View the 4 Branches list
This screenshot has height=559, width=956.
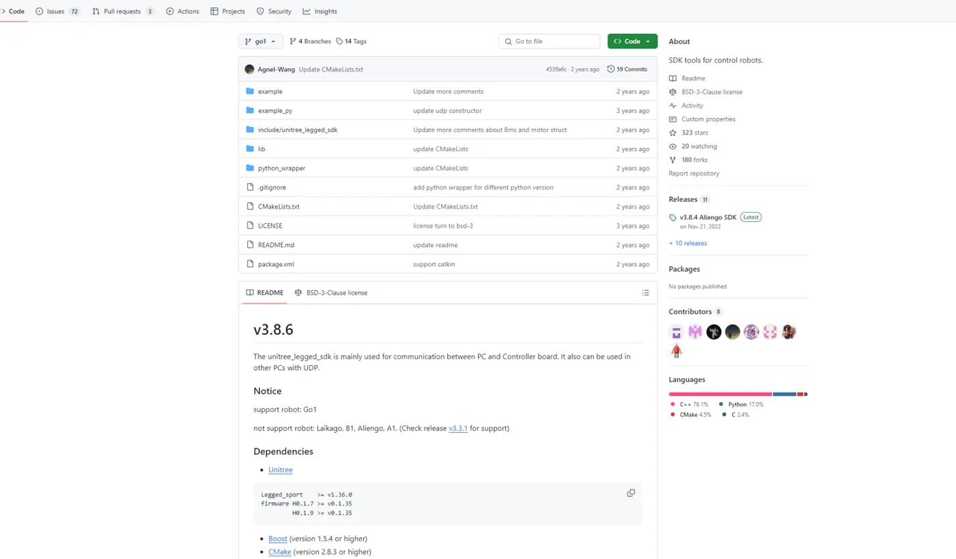click(310, 42)
